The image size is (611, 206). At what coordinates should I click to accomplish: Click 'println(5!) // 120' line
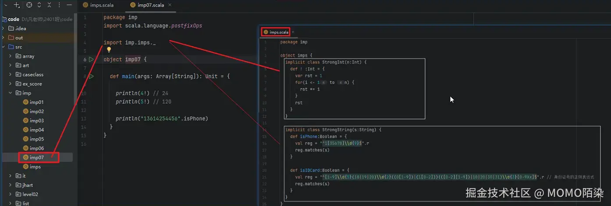(x=143, y=102)
